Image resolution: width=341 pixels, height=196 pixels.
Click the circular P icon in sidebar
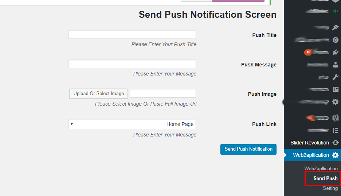[x=336, y=40]
